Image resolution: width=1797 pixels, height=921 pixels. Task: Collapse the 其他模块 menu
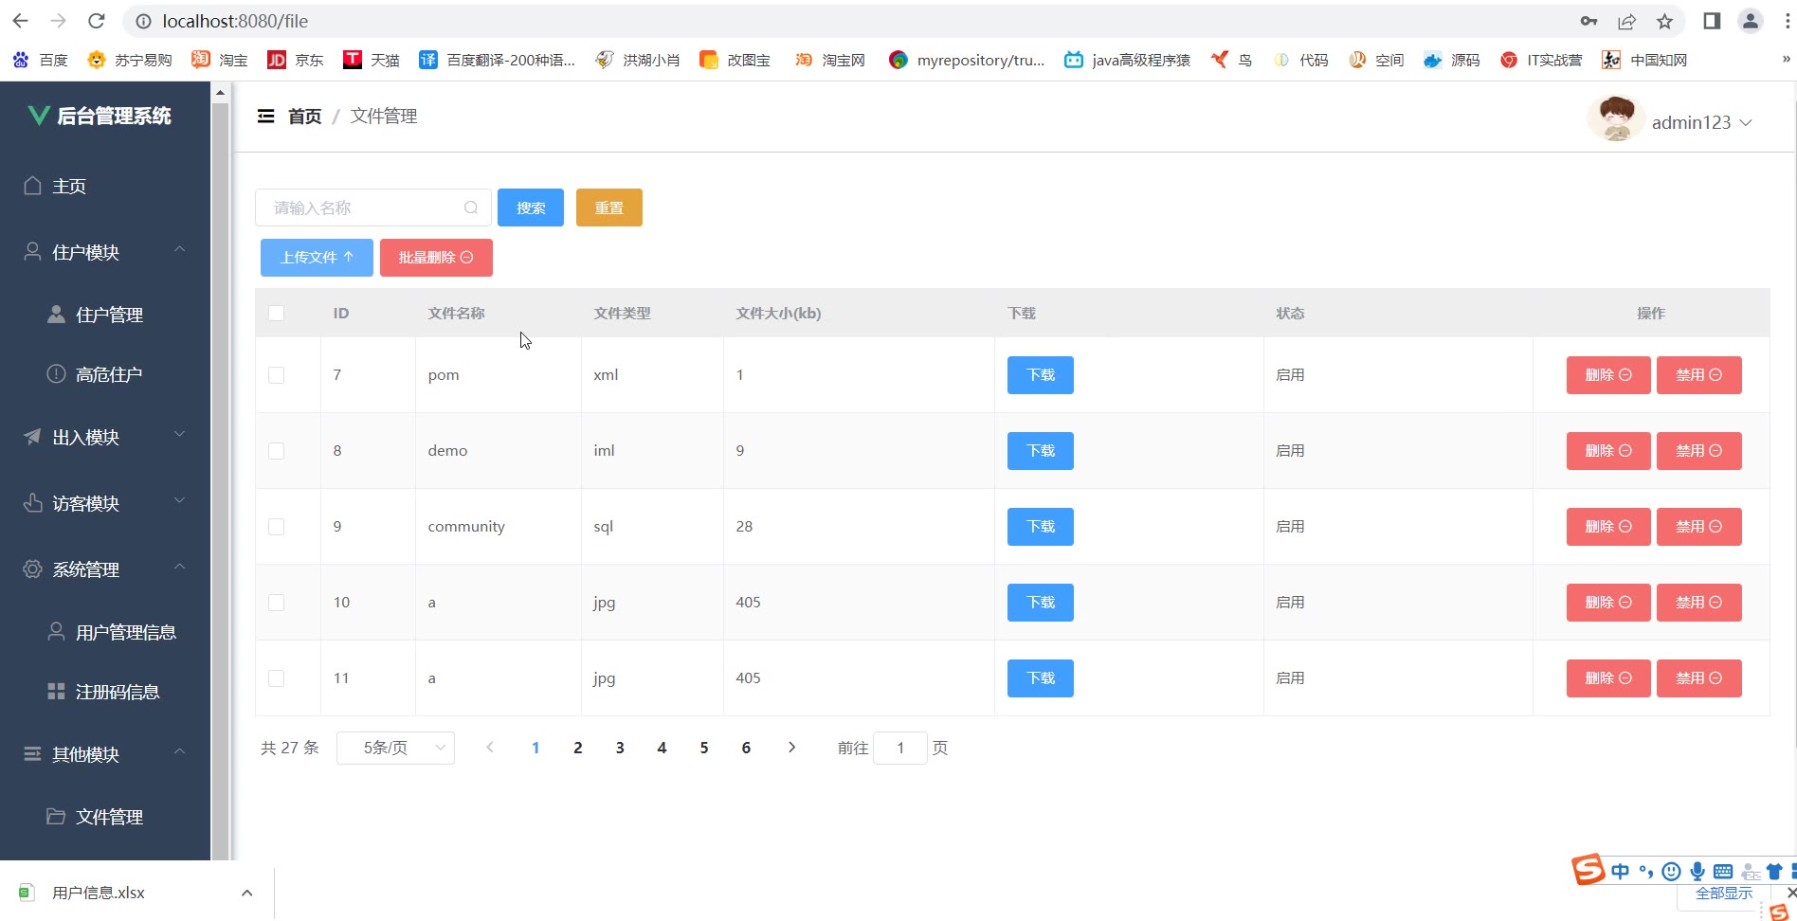[179, 751]
